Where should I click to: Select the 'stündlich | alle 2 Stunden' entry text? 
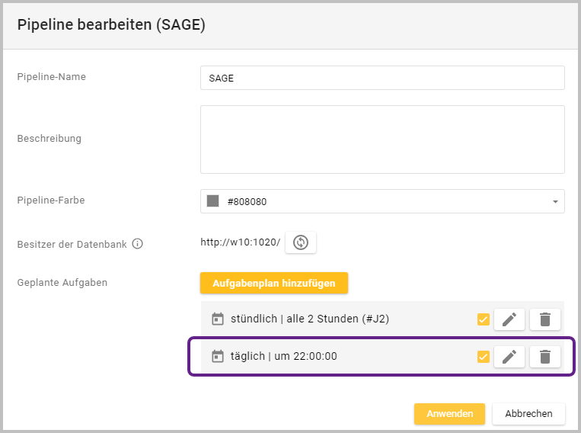tap(310, 319)
